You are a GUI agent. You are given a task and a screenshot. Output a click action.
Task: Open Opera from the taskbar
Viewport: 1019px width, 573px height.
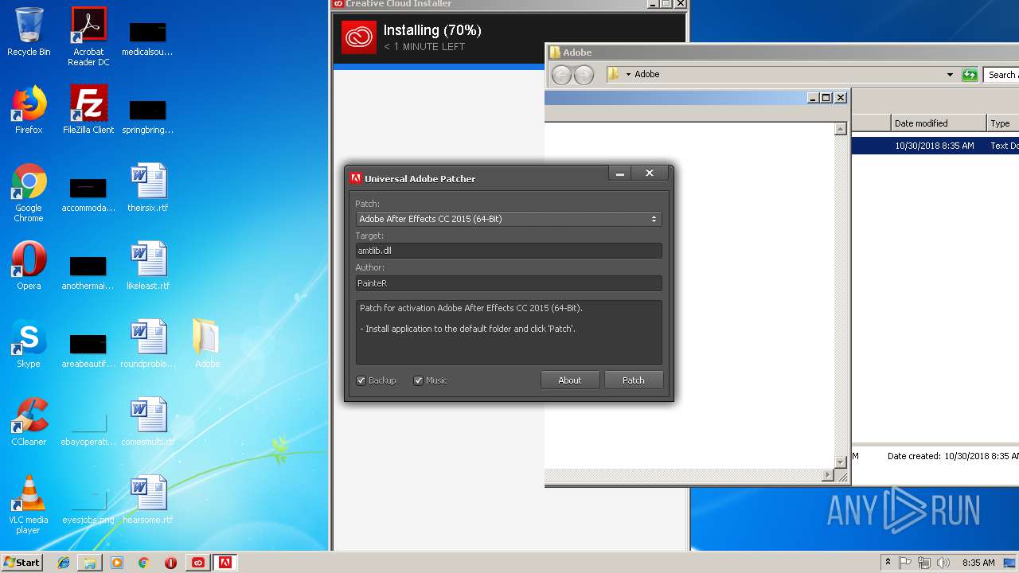pos(170,563)
